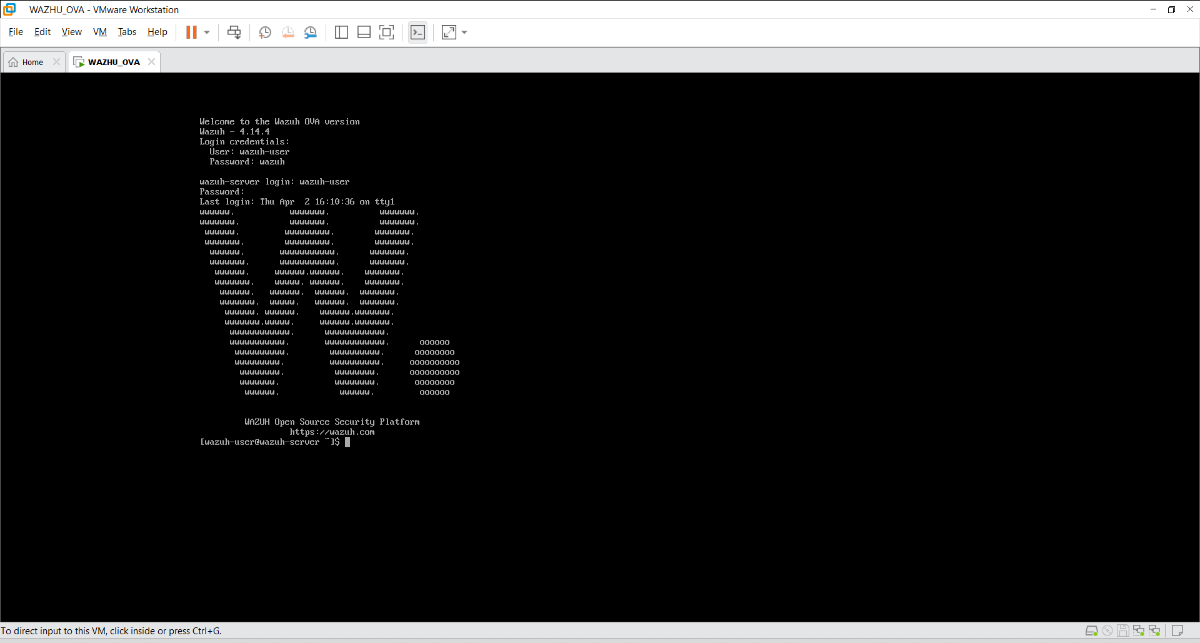Open the Help menu
Screen dimensions: 1200x643
tap(157, 32)
